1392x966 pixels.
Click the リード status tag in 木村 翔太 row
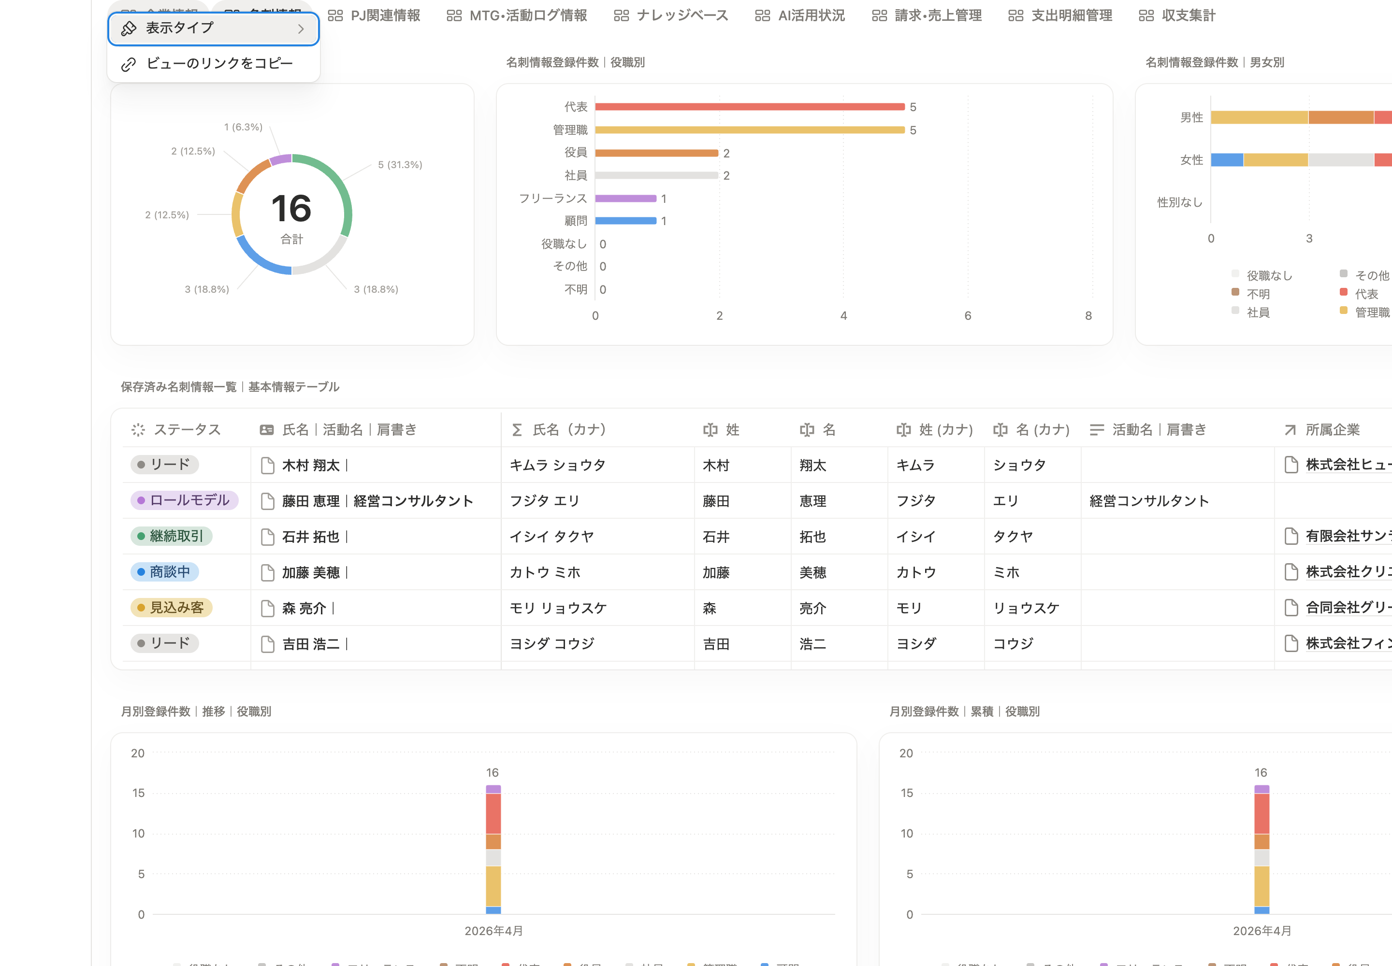(165, 464)
